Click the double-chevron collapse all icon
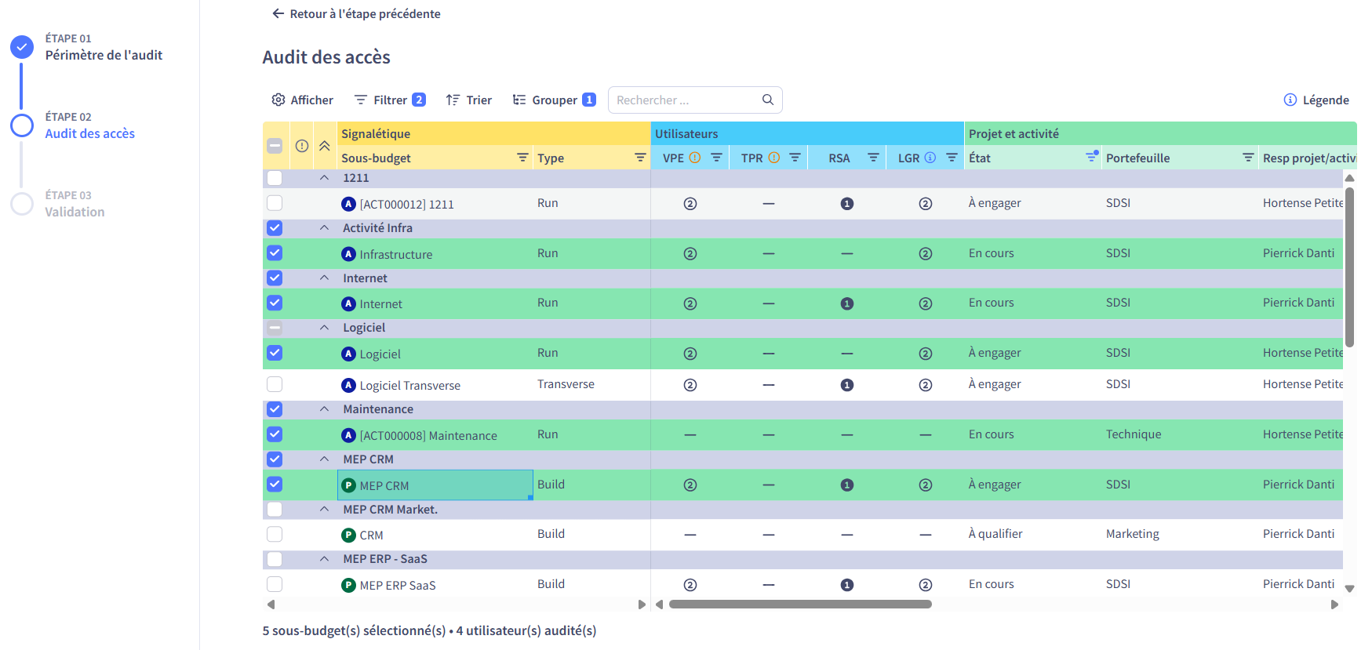The width and height of the screenshot is (1372, 650). pos(324,146)
